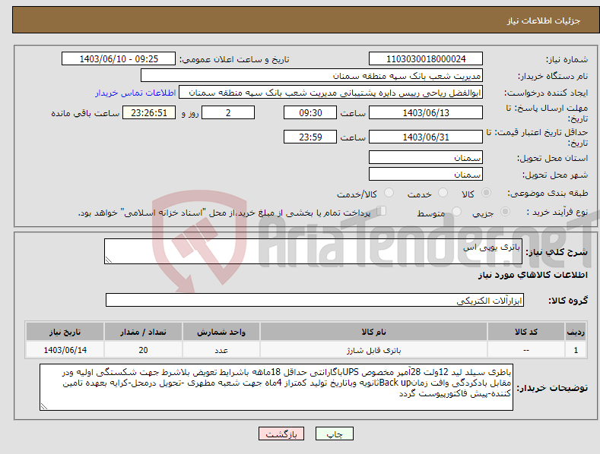The width and height of the screenshot is (600, 454).
Task: Click the جزئیات اطلاعات نیاز header title
Action: pos(544,20)
